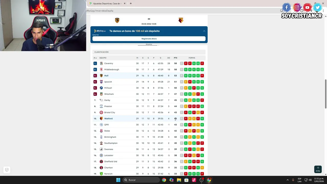The image size is (327, 184).
Task: Click the shield icon at bottom-left of page
Action: coord(7,170)
